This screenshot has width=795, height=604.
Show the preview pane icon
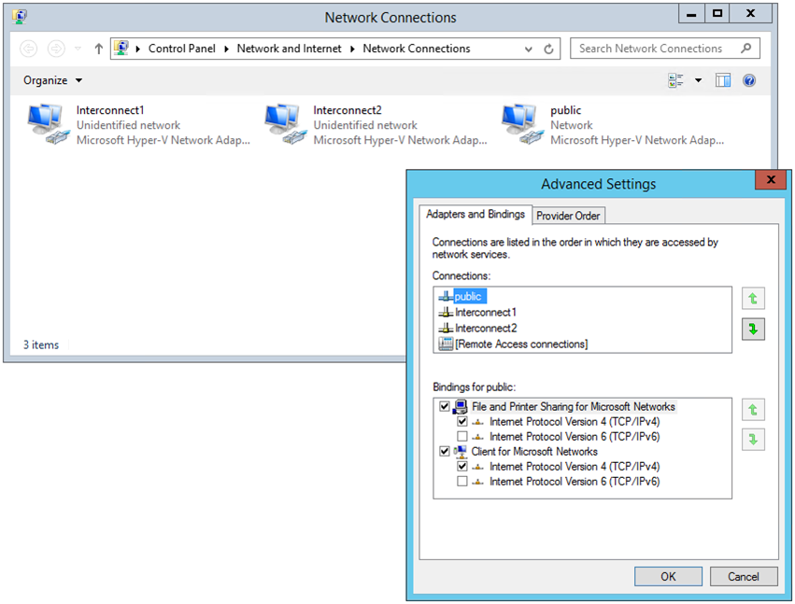coord(722,80)
